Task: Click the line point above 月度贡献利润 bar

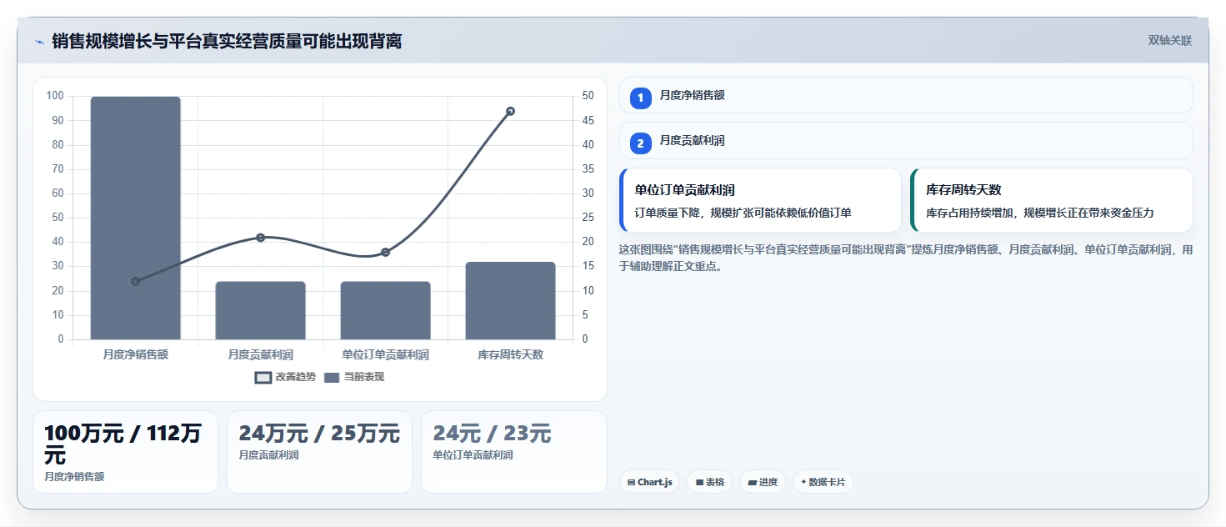Action: [x=261, y=238]
